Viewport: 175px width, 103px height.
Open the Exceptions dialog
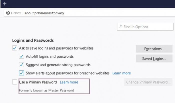pos(154,49)
